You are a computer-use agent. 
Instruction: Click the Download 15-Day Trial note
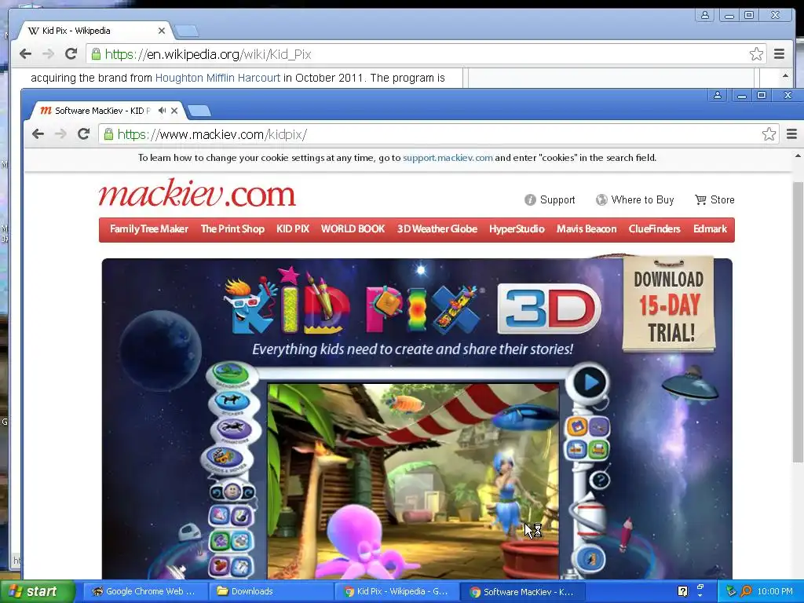pos(669,305)
